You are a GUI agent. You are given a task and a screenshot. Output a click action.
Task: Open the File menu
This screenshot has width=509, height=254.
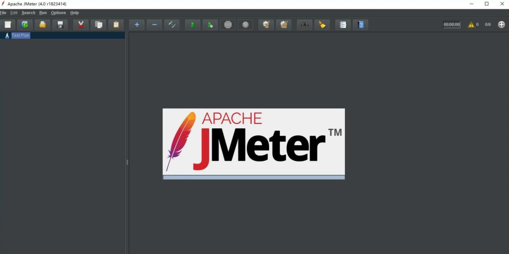(x=3, y=13)
